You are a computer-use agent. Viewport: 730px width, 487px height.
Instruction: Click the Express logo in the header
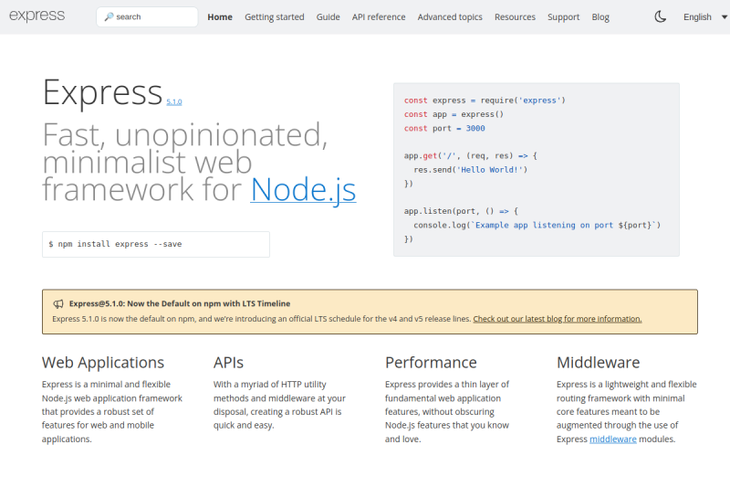coord(37,16)
